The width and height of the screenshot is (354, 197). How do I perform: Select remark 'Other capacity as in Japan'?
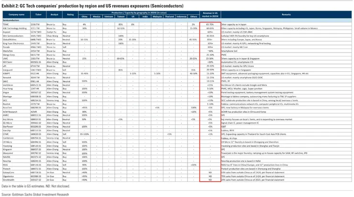(x=233, y=24)
